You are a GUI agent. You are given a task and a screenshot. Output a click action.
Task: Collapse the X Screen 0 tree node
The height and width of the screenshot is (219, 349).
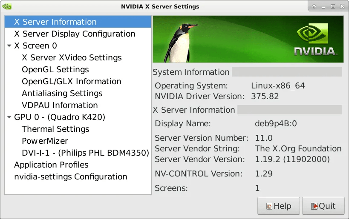[9, 46]
